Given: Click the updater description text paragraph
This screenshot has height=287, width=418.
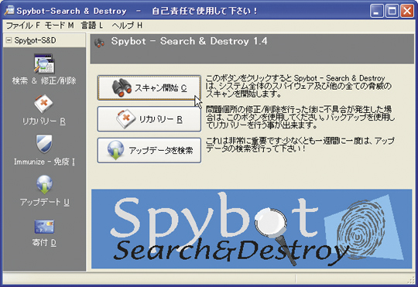Looking at the screenshot, I should pos(300,145).
